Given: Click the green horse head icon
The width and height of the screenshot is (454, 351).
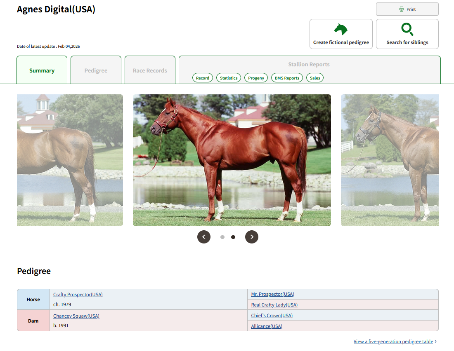Looking at the screenshot, I should coord(341,29).
